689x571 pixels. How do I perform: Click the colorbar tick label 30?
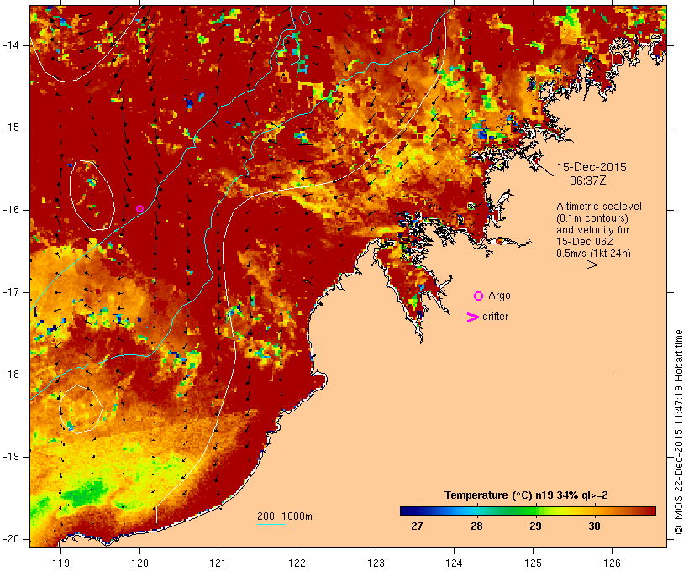[594, 526]
